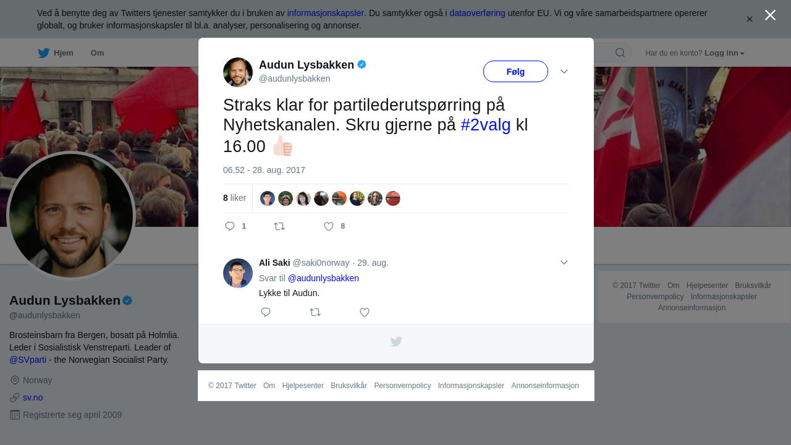791x445 pixels.
Task: Like Ali Saki's reply with the heart
Action: pyautogui.click(x=365, y=312)
